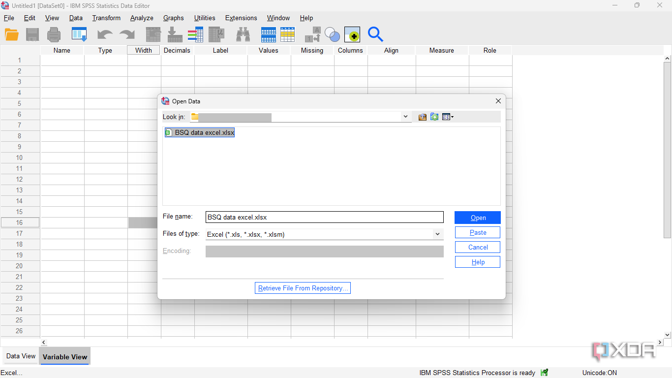Click the Cancel button in the dialog
Viewport: 672px width, 378px height.
point(478,247)
